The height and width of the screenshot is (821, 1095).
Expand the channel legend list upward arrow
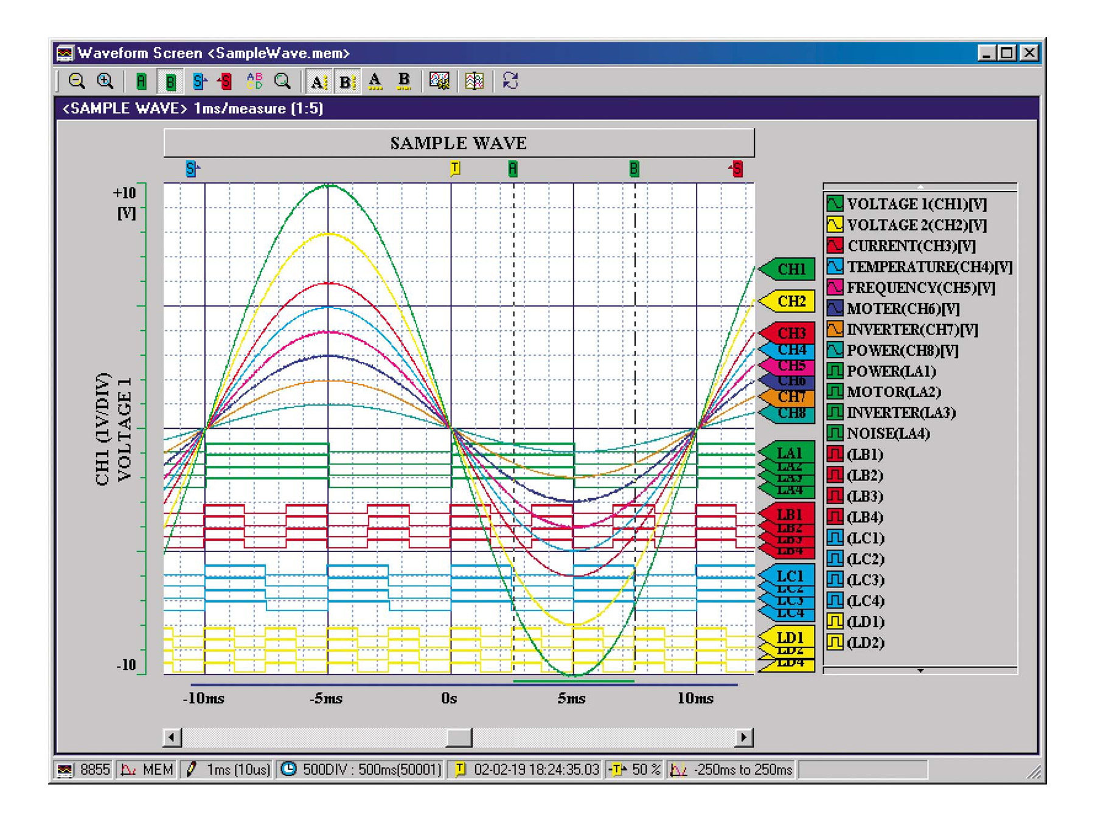920,185
